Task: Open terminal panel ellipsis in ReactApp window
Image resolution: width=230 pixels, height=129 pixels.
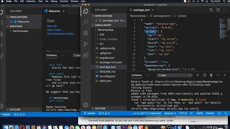Action: [63, 56]
